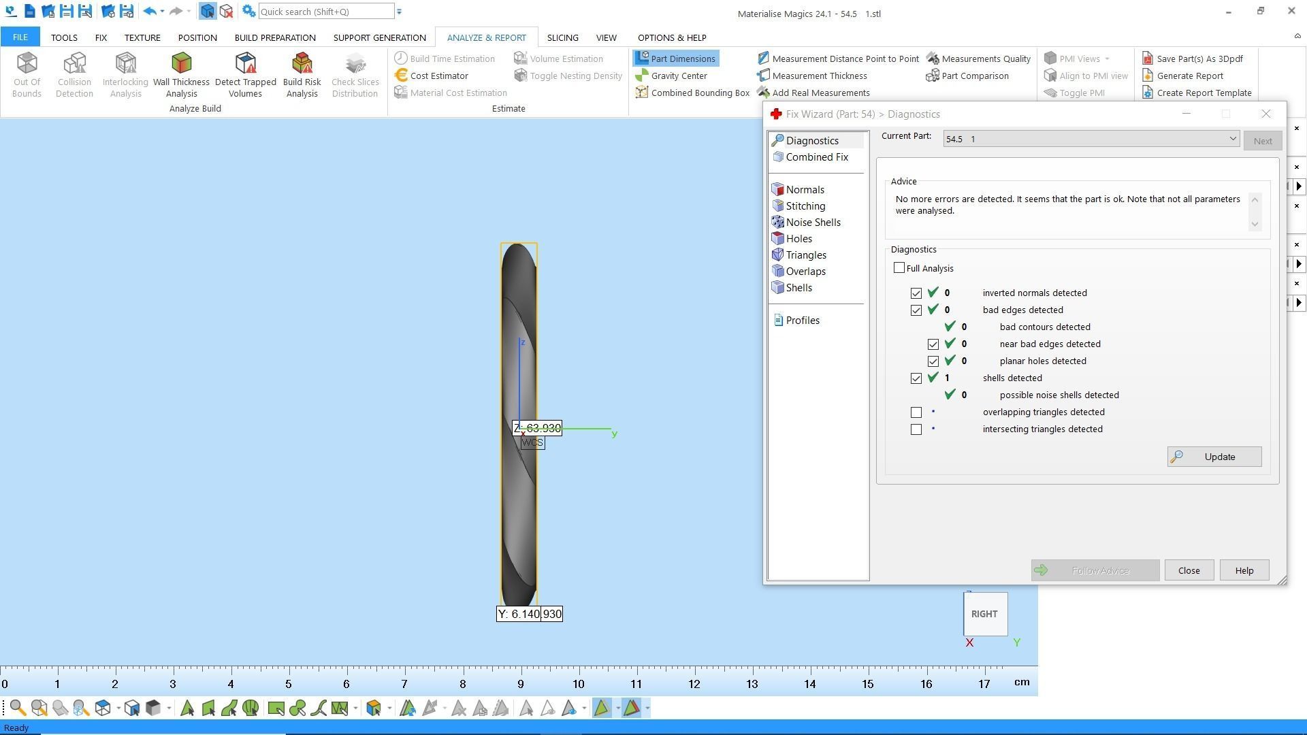Launch Build Risk Analysis
Image resolution: width=1307 pixels, height=735 pixels.
point(302,75)
